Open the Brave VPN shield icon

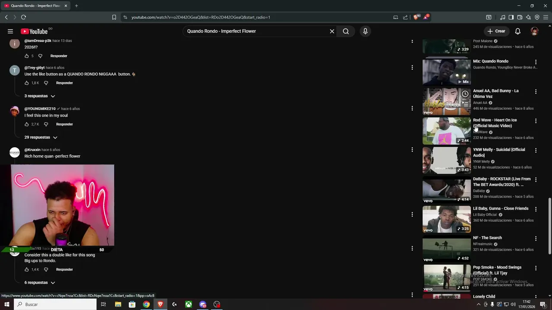537,17
